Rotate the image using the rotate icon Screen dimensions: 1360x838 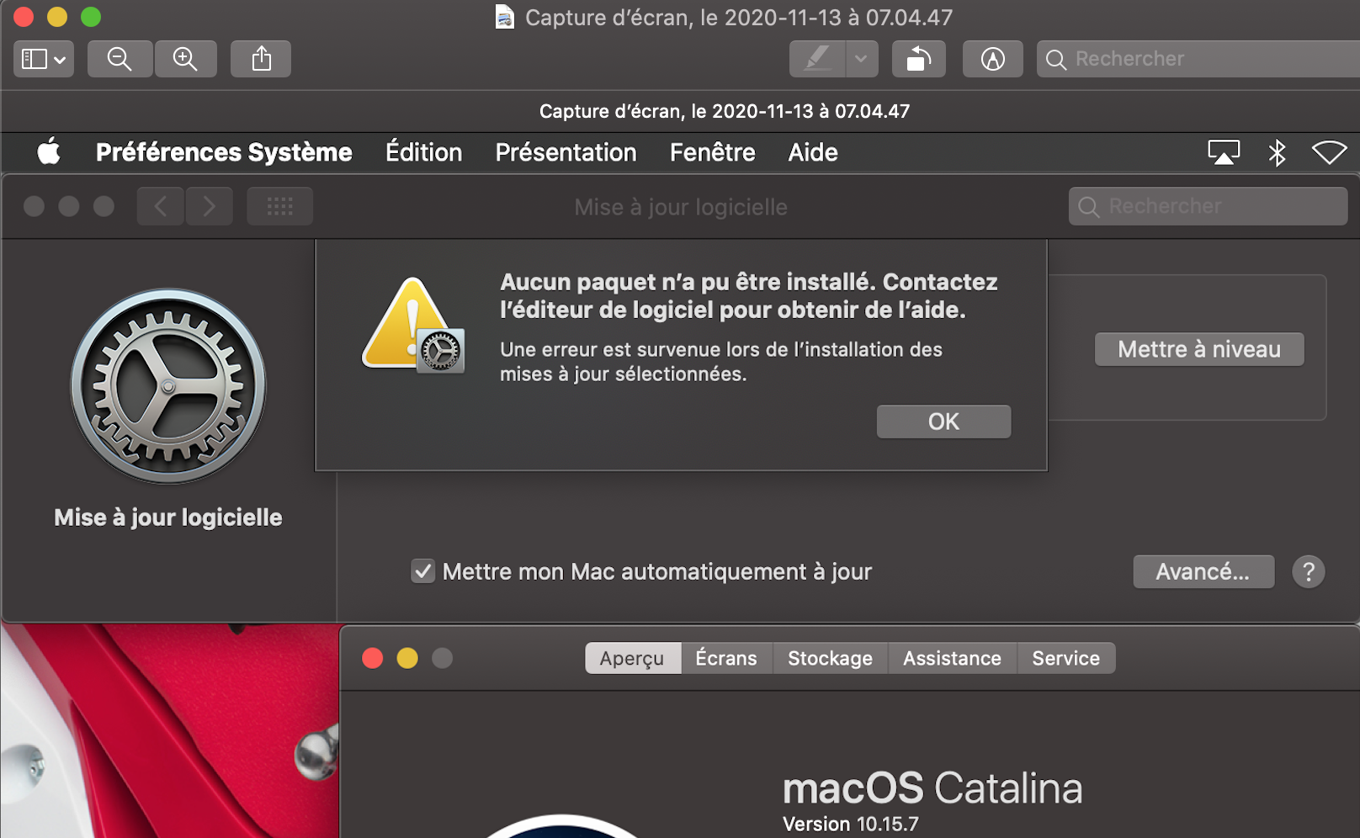(919, 59)
